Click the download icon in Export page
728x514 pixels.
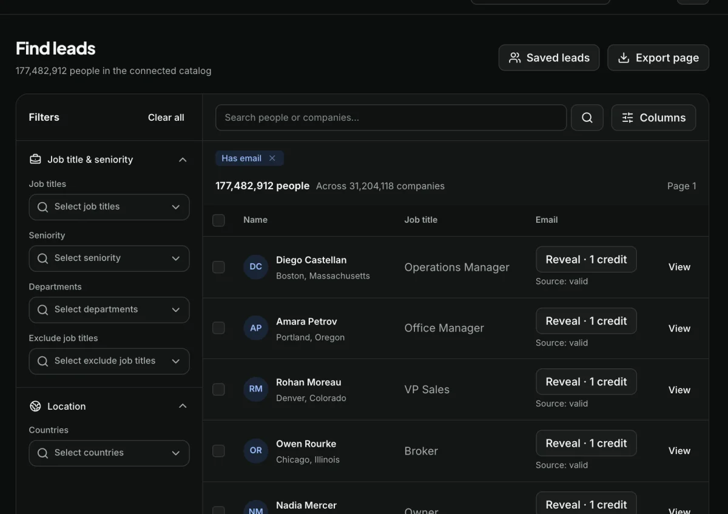tap(624, 58)
